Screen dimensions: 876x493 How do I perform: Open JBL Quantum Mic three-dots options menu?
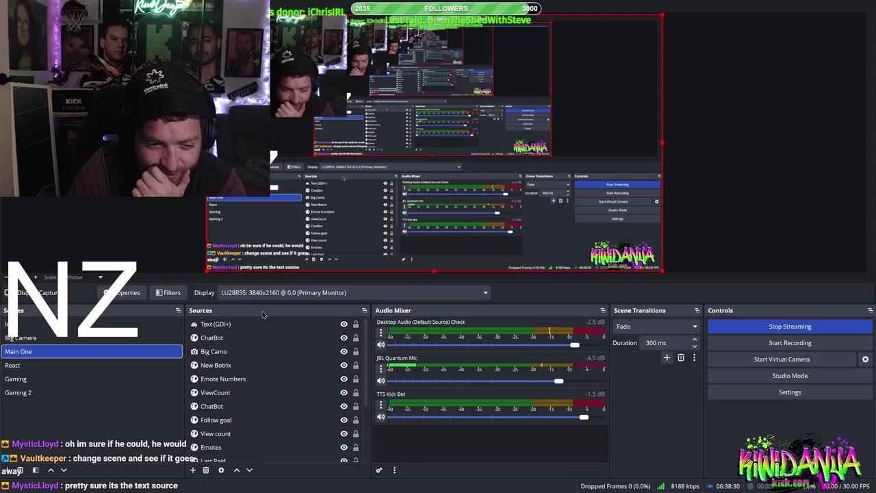381,370
